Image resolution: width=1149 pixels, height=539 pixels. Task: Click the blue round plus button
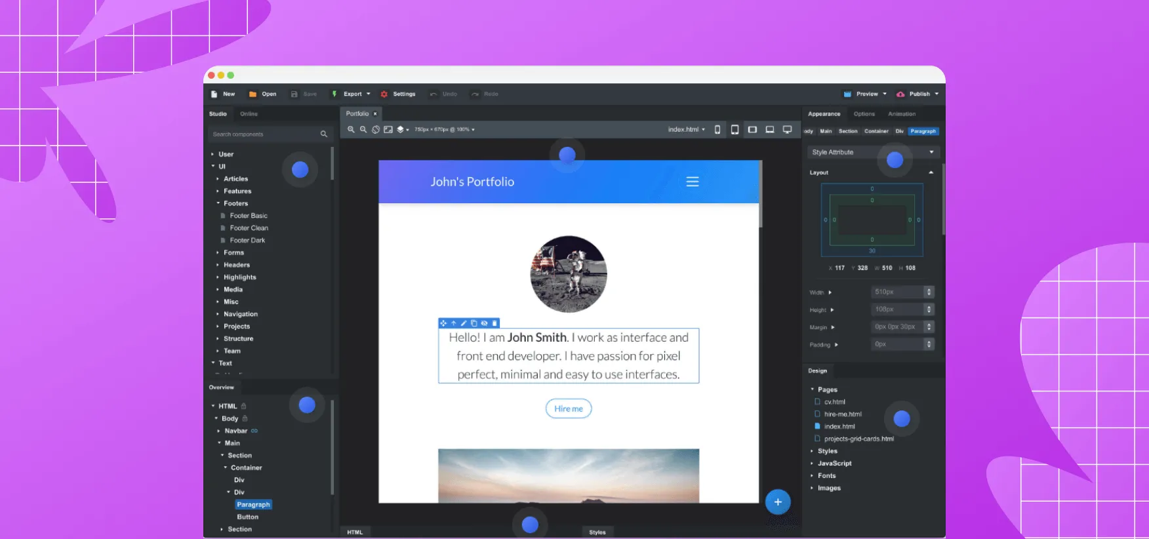(778, 502)
